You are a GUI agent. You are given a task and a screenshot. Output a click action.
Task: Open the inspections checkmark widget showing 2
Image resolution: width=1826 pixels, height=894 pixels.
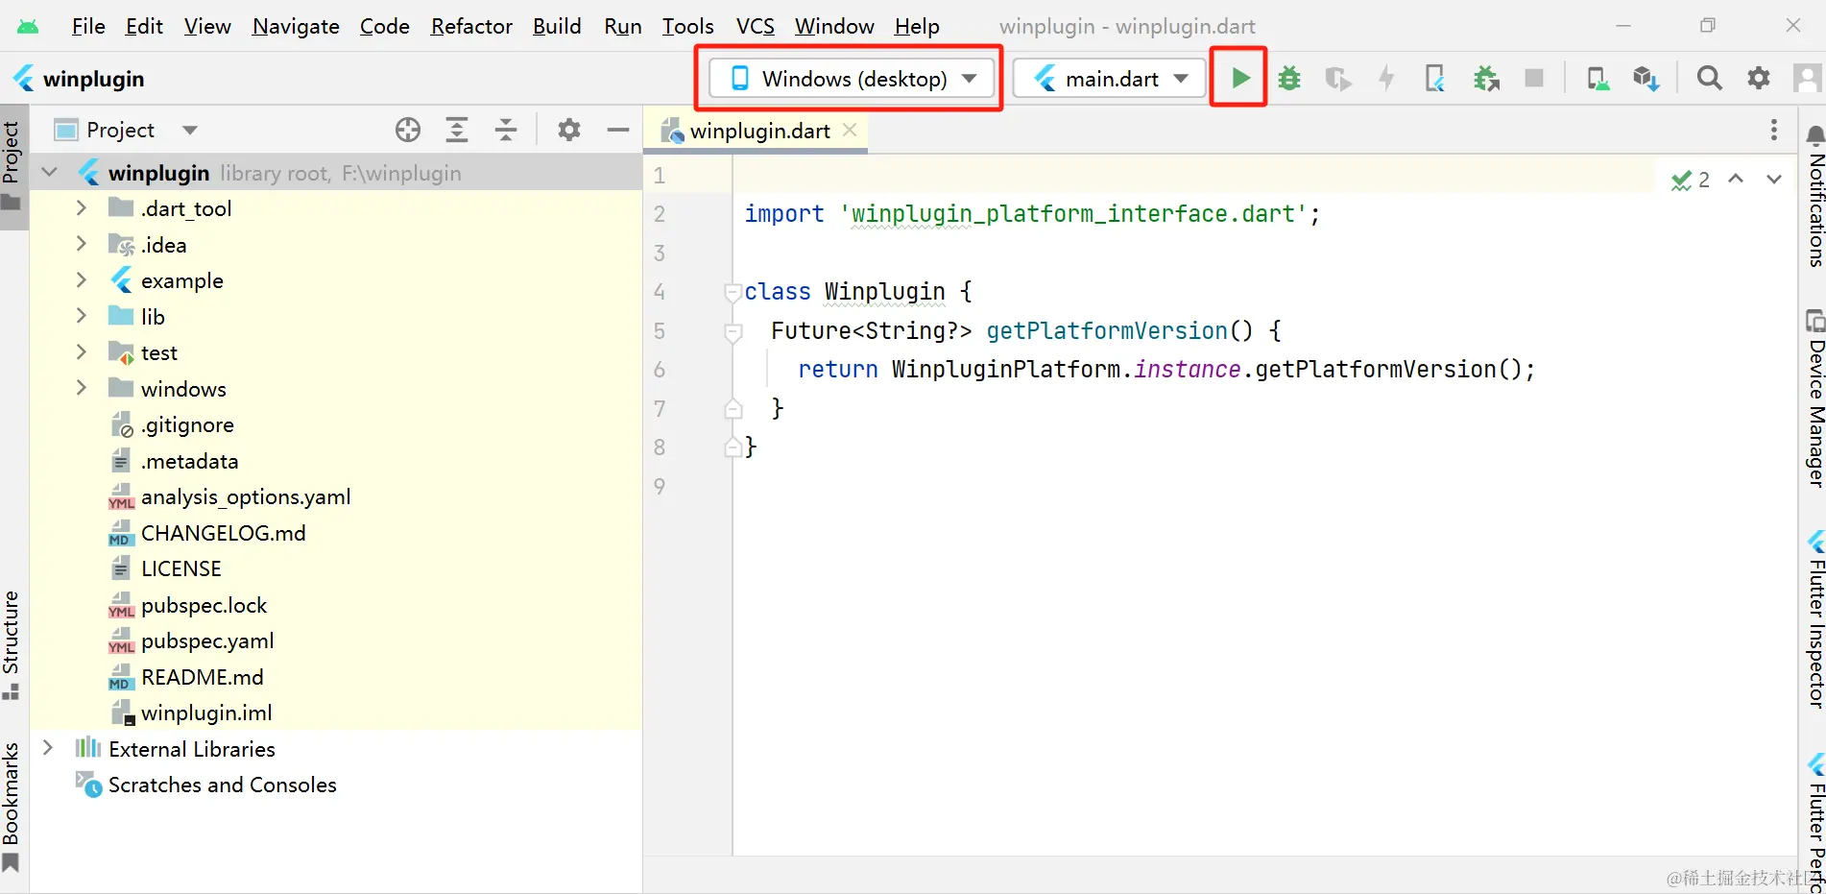1691,180
